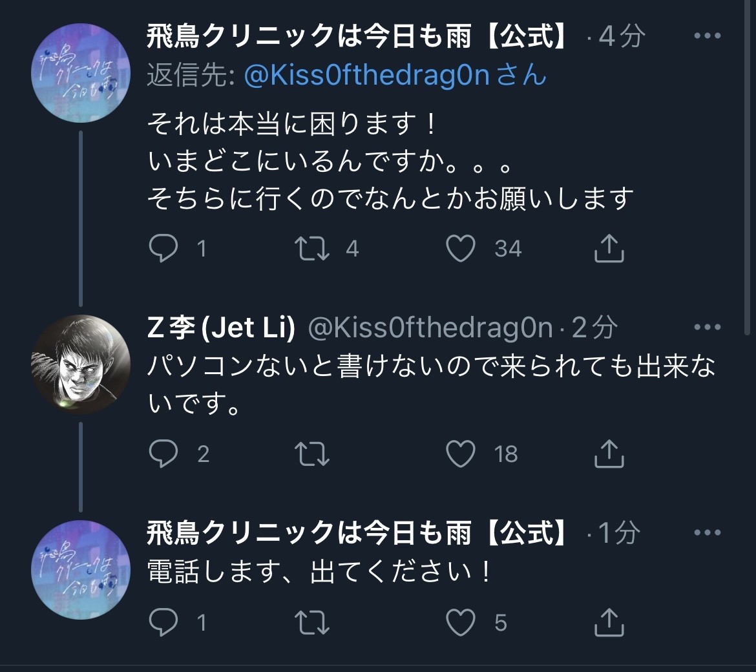Viewport: 756px width, 672px height.
Task: Share the 電話します、出てください tweet
Action: point(609,622)
